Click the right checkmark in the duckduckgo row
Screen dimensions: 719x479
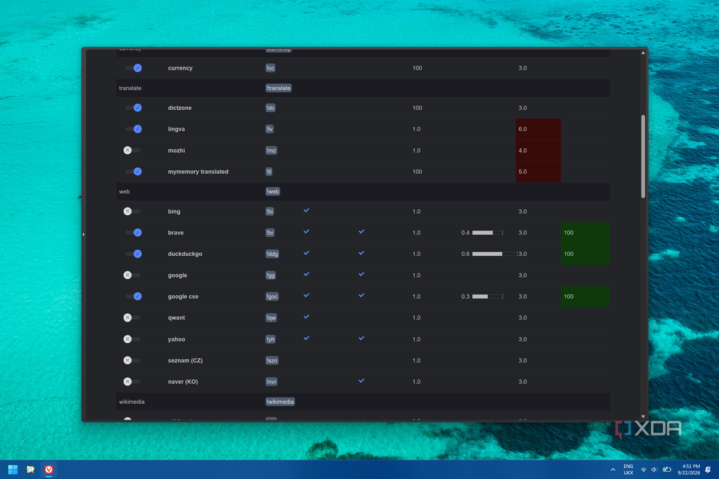[362, 253]
